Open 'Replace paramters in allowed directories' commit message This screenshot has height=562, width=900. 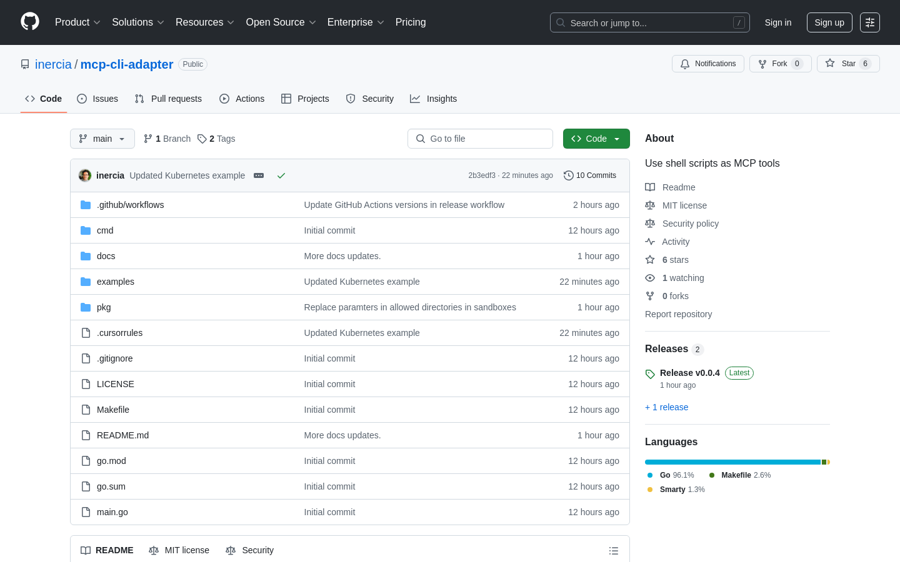coord(410,307)
